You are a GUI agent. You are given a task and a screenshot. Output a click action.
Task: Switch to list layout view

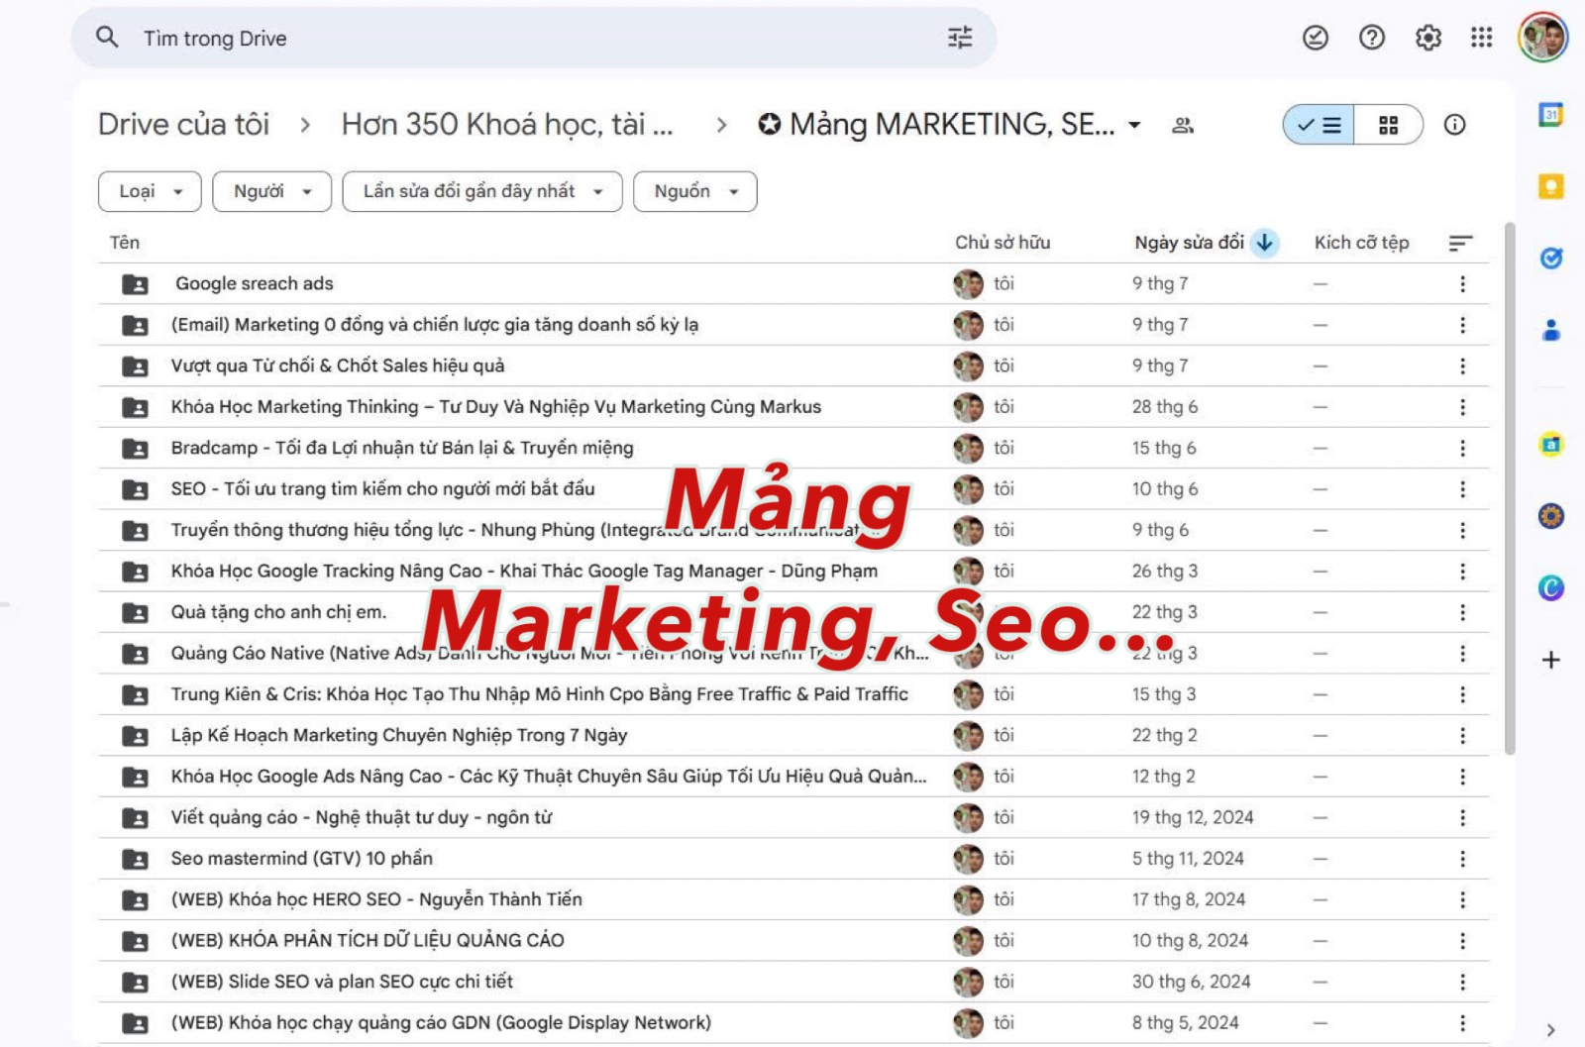pos(1320,125)
